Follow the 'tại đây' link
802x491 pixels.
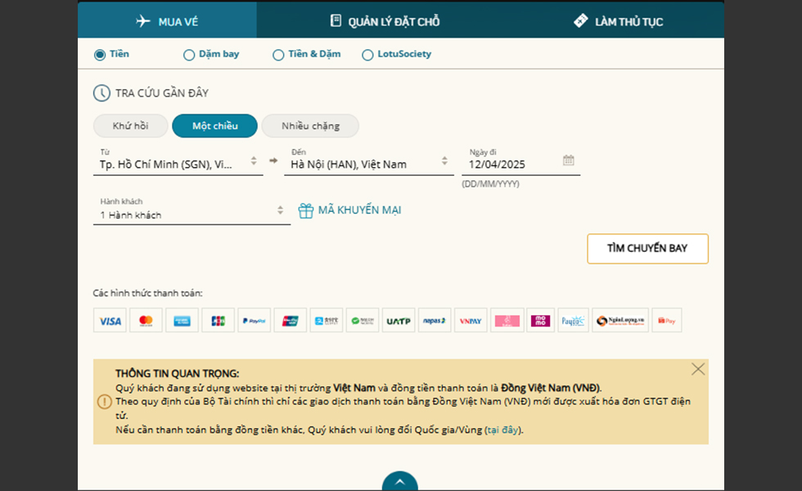[x=502, y=430]
